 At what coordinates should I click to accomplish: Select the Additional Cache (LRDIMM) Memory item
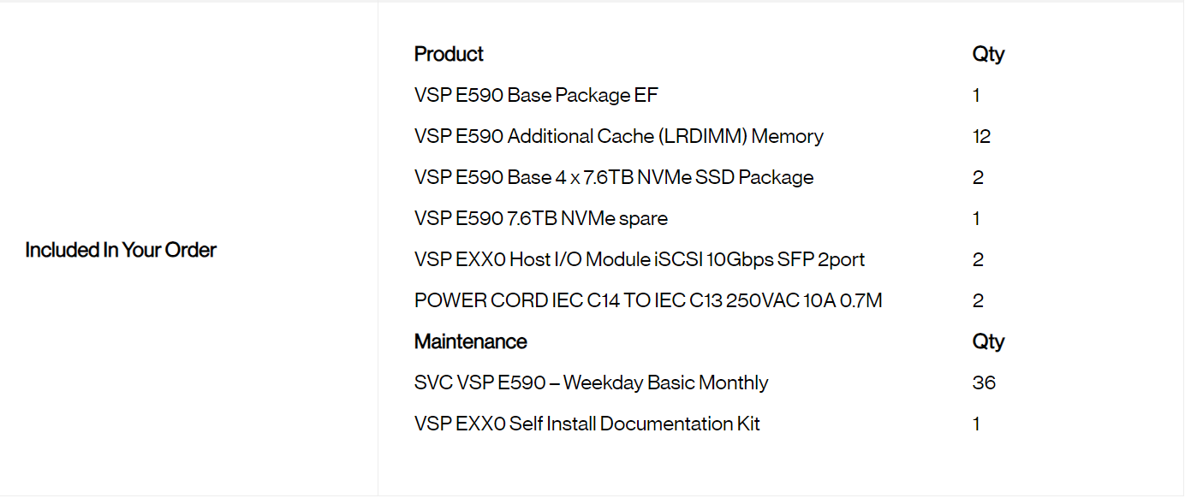click(x=618, y=136)
